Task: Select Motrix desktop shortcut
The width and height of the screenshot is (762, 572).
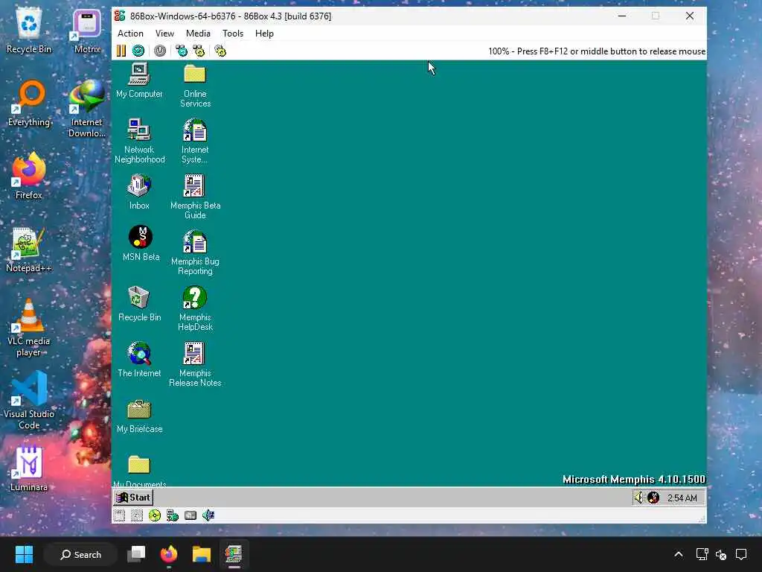Action: [x=87, y=32]
